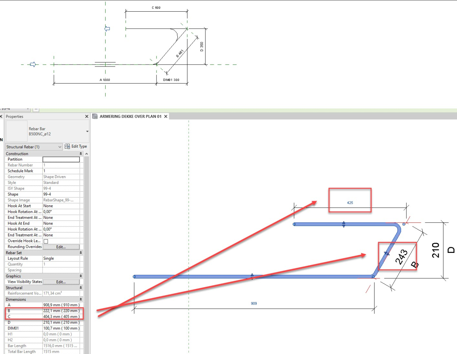Screen dimensions: 457x354
Task: Expand the Rebar Bar B500NC_ø12 type selector
Action: coord(87,131)
